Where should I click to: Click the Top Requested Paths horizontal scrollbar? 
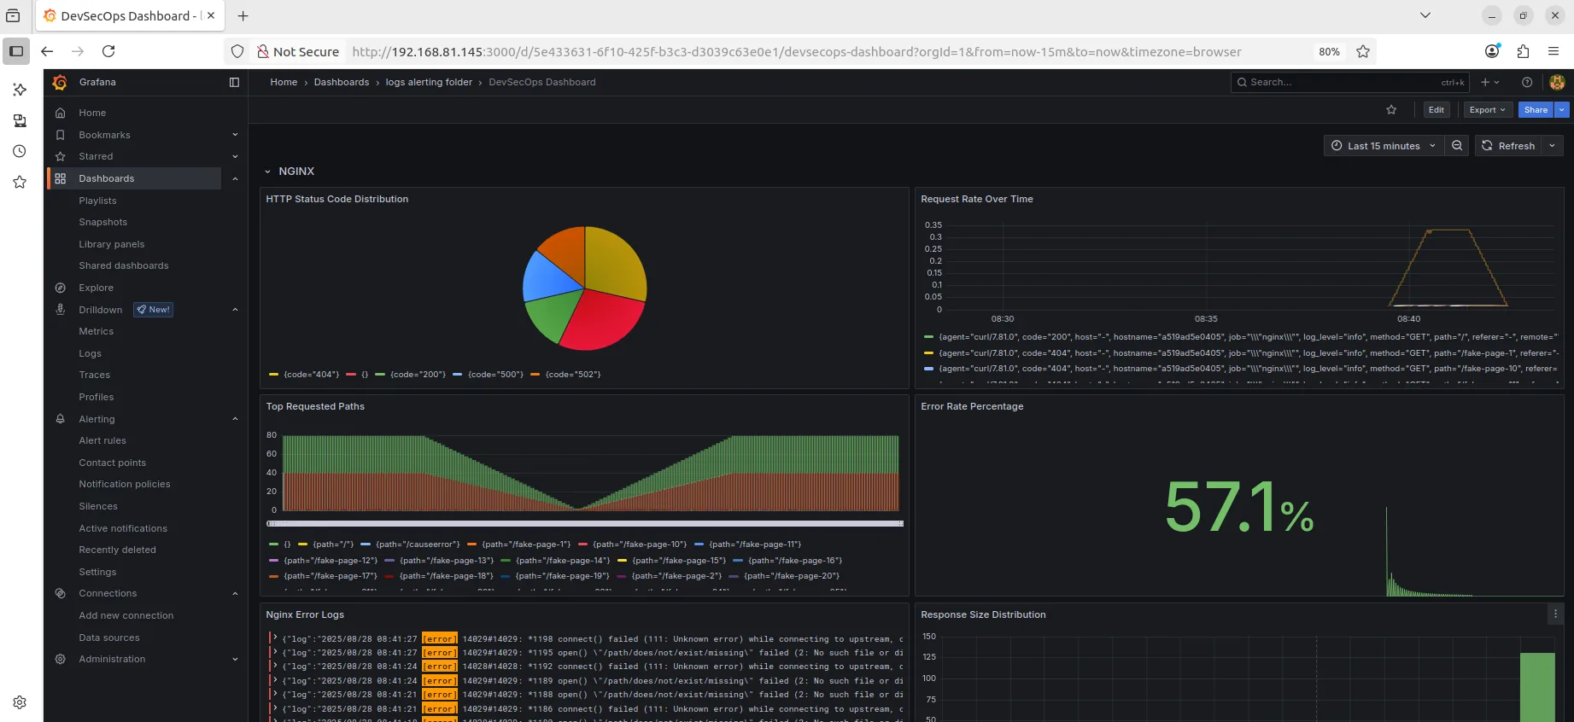point(585,523)
